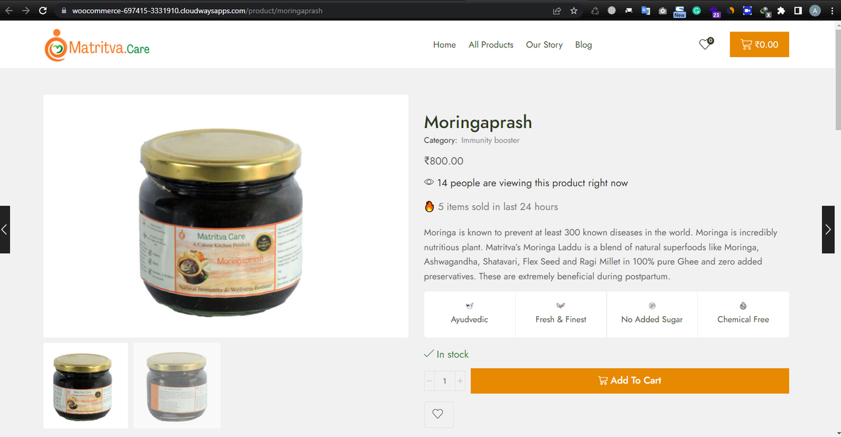The width and height of the screenshot is (841, 437).
Task: Increase quantity with plus button
Action: 459,380
